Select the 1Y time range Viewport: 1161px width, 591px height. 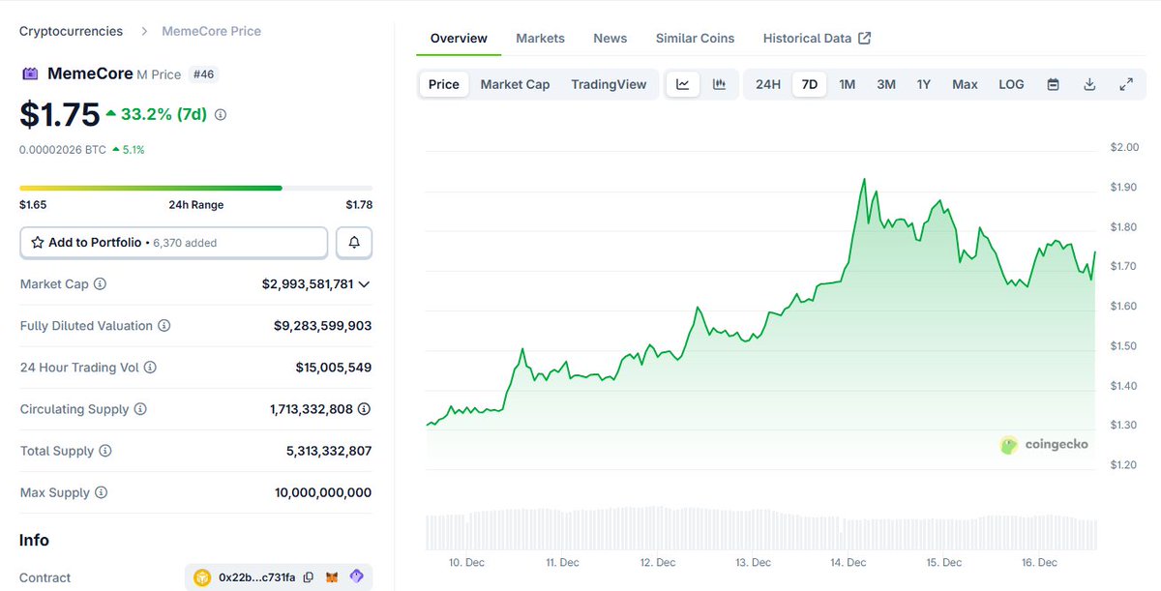[x=924, y=84]
